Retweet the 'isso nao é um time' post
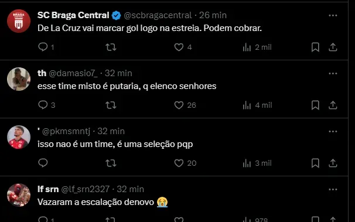Image resolution: width=355 pixels, height=222 pixels. (x=111, y=163)
